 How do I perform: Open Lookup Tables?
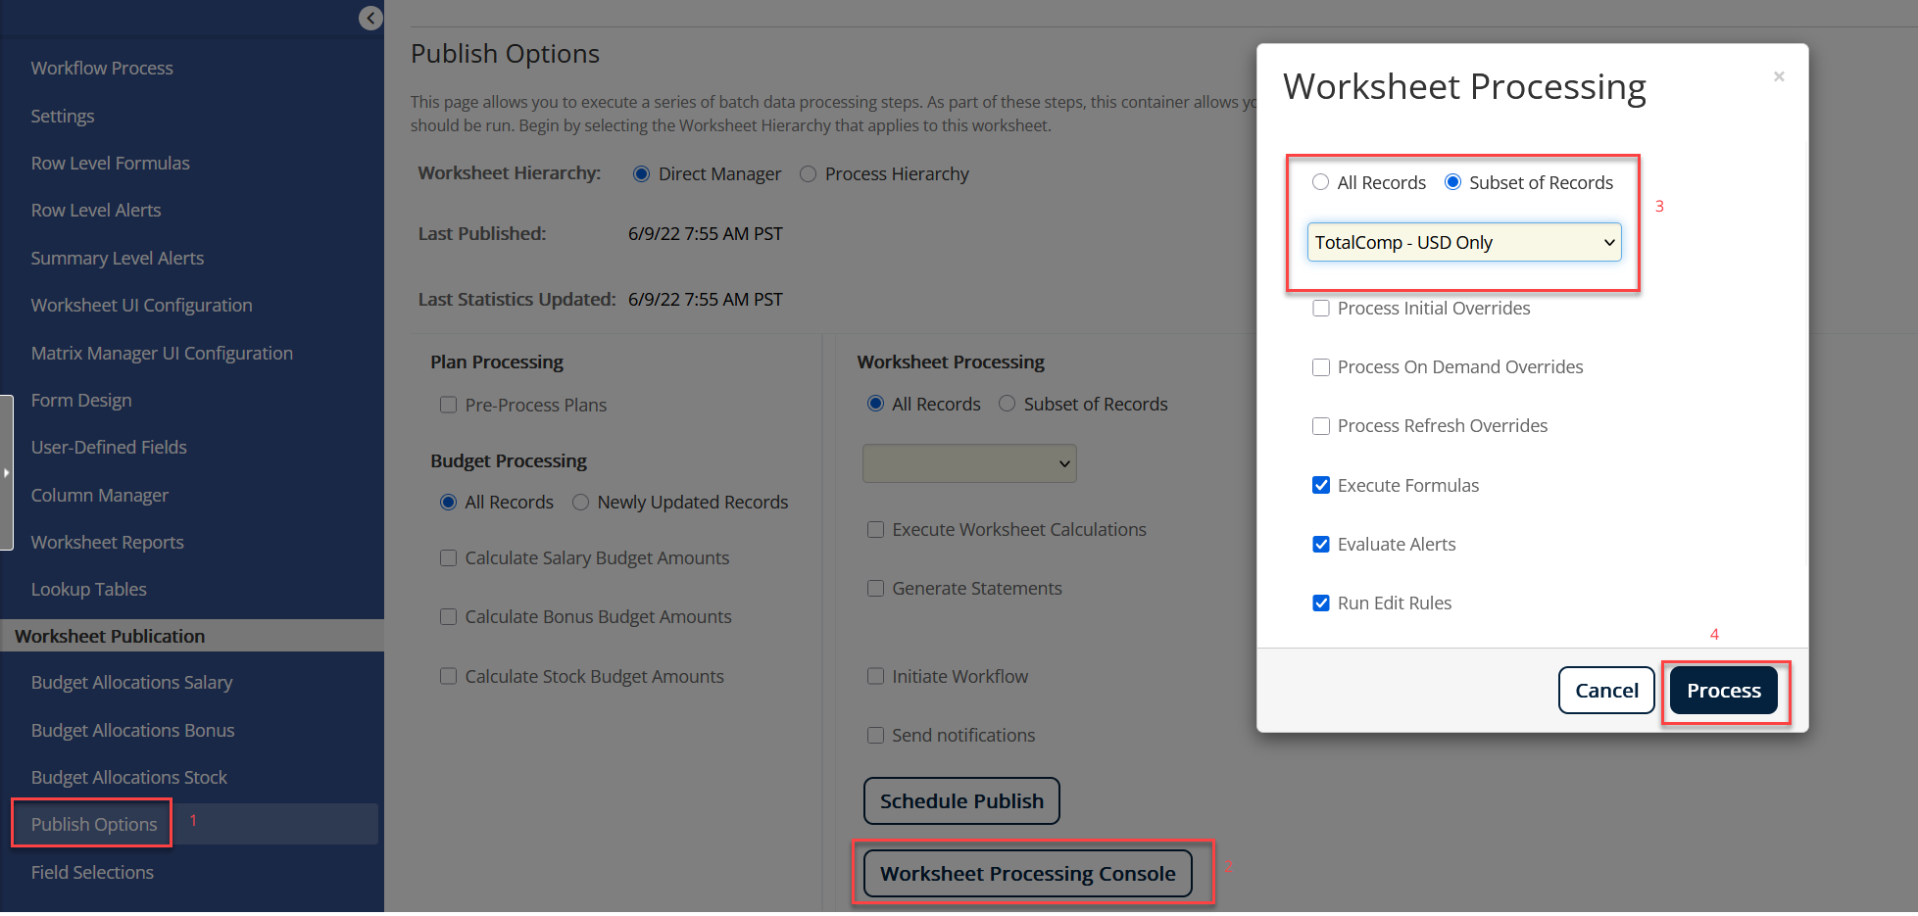[89, 589]
